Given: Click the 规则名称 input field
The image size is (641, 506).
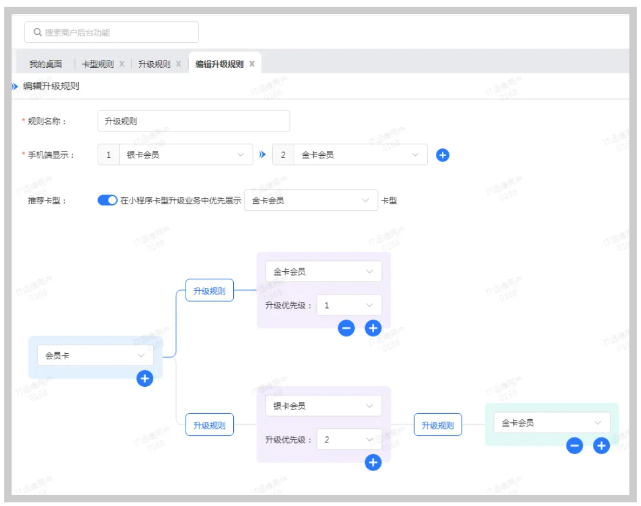Looking at the screenshot, I should 194,121.
